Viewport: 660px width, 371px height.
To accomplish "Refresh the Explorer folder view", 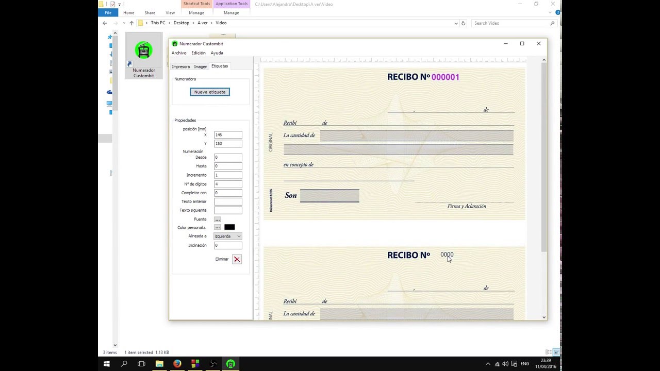I will click(x=463, y=23).
